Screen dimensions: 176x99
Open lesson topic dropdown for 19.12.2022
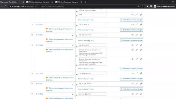tap(60, 84)
